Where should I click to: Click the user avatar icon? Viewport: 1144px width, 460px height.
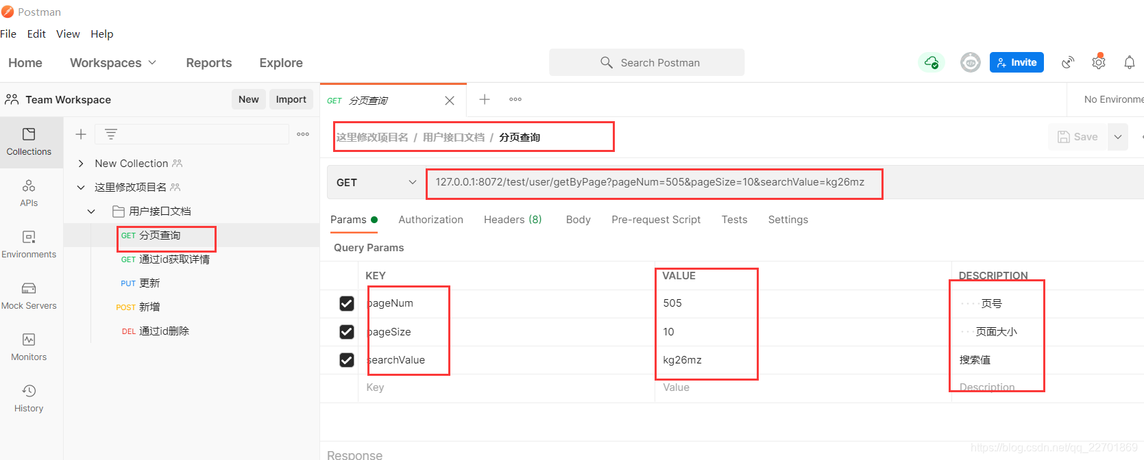coord(970,62)
